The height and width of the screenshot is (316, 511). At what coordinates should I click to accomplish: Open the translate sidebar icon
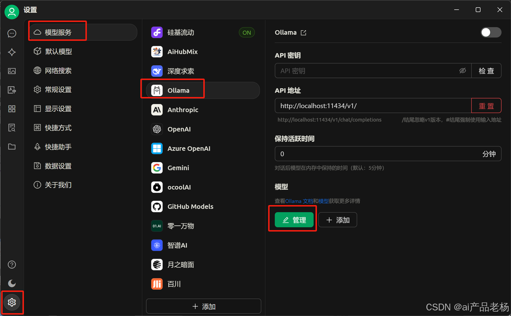12,90
